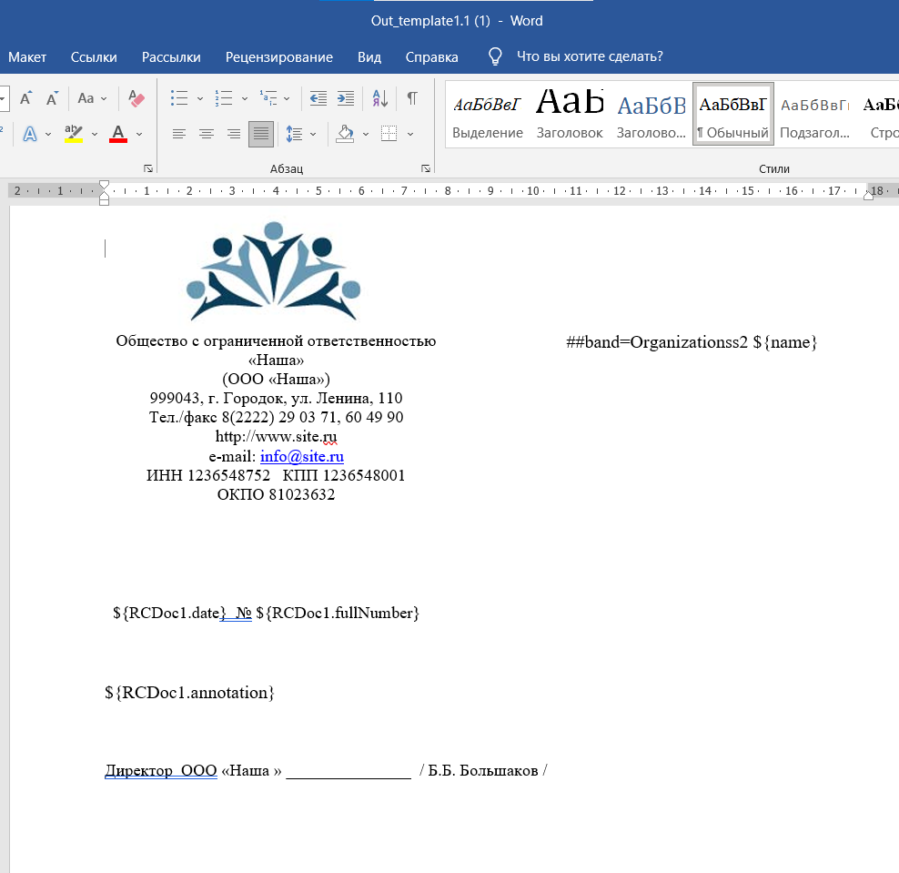Decrease the paragraph indent
The image size is (899, 873).
click(x=318, y=98)
